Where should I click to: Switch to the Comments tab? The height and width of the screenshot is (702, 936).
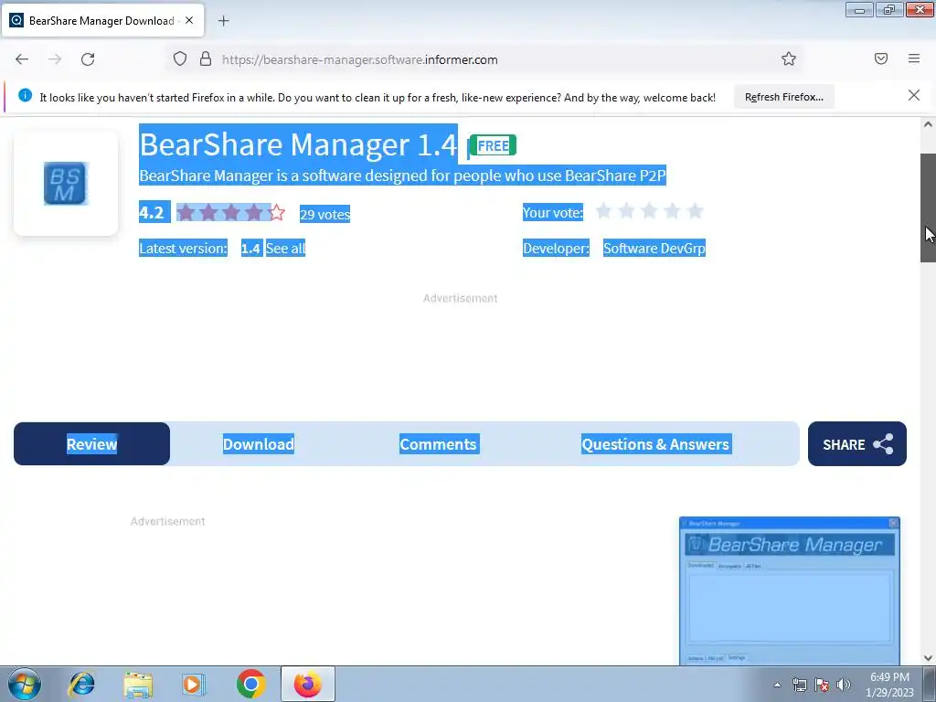(439, 444)
